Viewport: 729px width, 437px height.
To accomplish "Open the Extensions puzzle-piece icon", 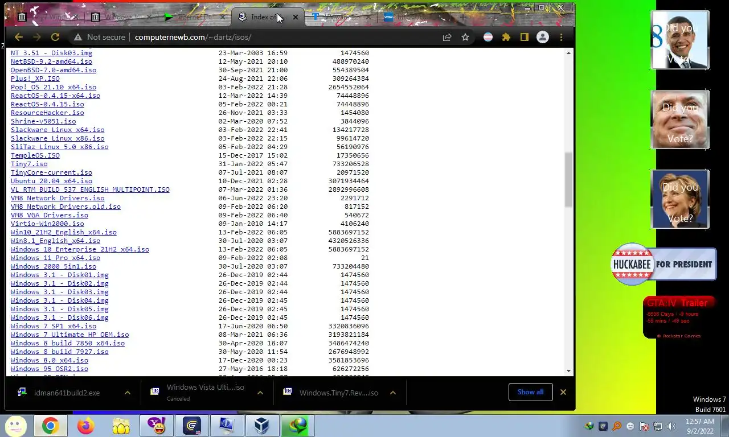I will coord(506,37).
